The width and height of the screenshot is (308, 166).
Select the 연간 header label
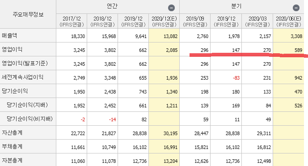coord(112,6)
